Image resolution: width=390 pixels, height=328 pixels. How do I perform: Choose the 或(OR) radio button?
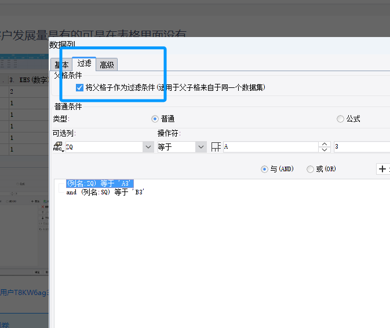310,169
